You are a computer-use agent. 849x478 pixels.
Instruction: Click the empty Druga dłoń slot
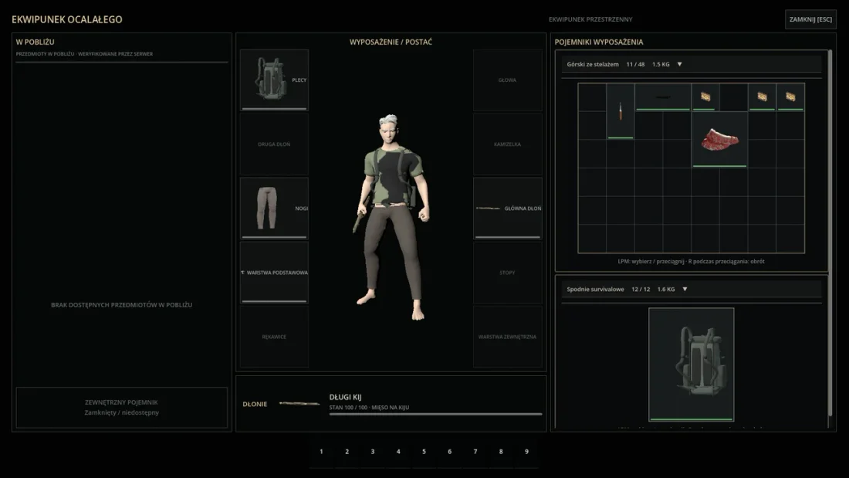click(274, 144)
